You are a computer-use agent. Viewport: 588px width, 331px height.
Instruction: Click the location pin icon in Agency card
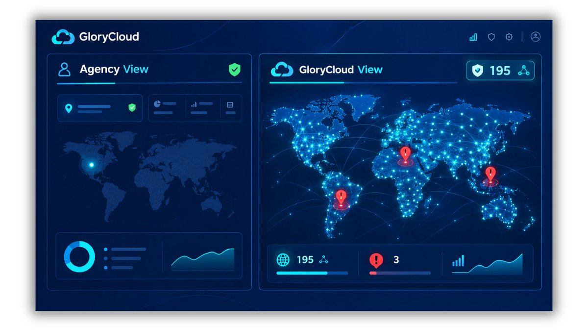click(69, 108)
